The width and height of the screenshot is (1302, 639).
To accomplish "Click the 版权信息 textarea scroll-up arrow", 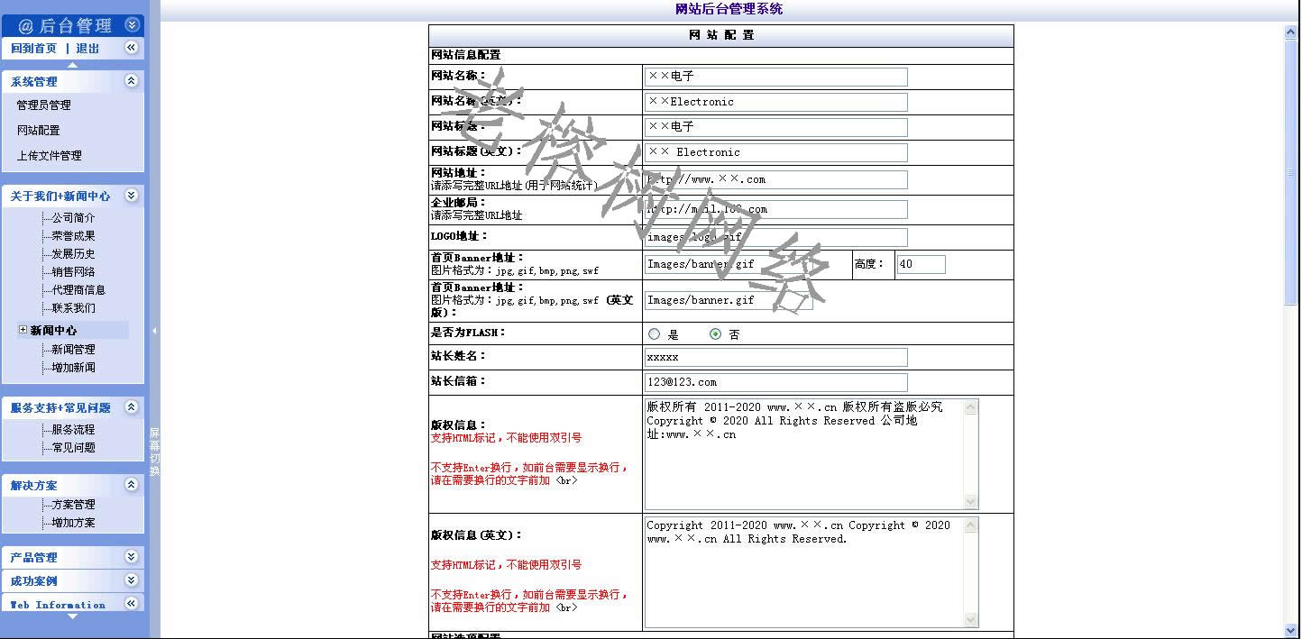I will 971,407.
